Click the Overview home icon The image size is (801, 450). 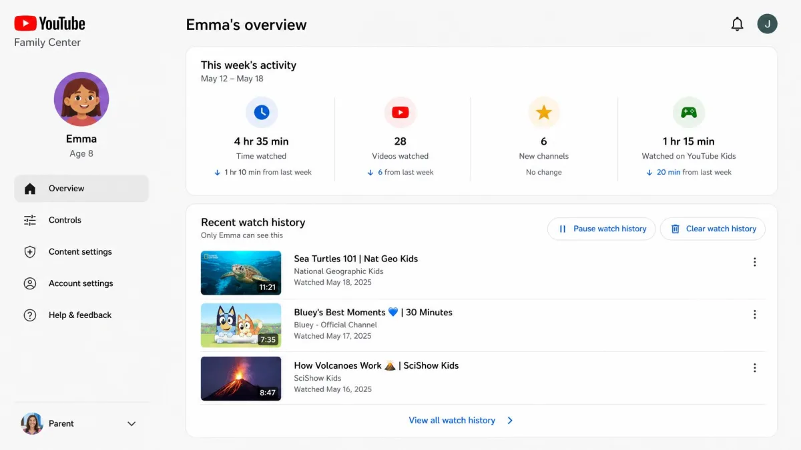[x=30, y=189]
